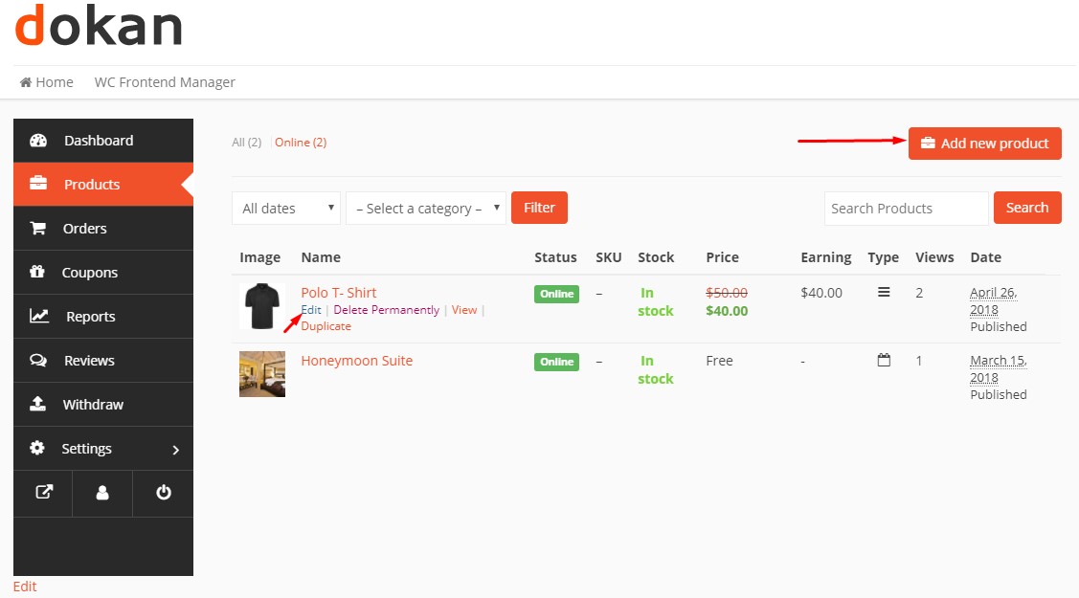Click the product type icon for Polo T- Shirt
Image resolution: width=1079 pixels, height=598 pixels.
tap(884, 292)
